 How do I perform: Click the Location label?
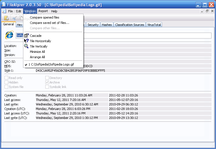point(10,46)
